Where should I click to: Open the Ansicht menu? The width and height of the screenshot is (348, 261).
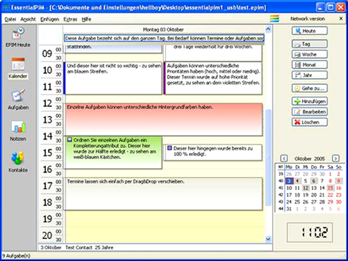28,19
